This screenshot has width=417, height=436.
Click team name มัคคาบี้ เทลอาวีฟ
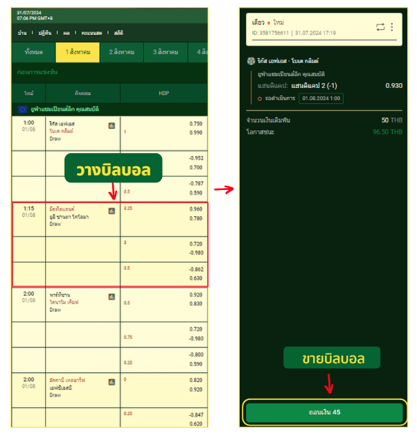tap(67, 381)
